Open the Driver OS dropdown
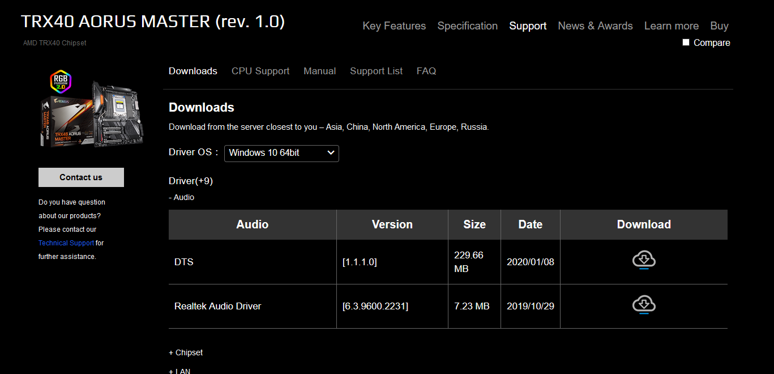This screenshot has width=774, height=374. 281,153
